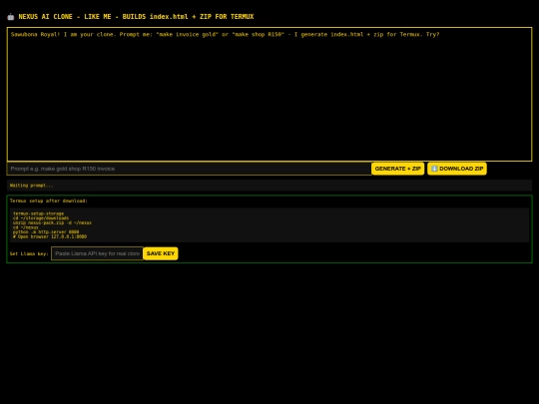The height and width of the screenshot is (404, 539).
Task: Click the DOWNLOAD ZIP button
Action: click(x=457, y=169)
